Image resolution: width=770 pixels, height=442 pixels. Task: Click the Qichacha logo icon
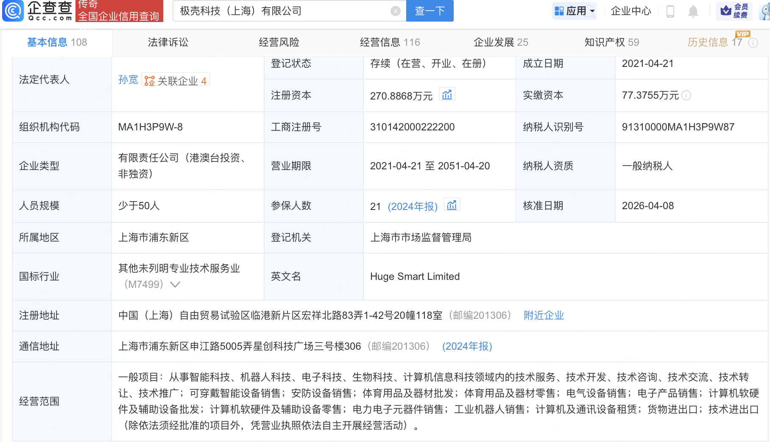pyautogui.click(x=13, y=11)
